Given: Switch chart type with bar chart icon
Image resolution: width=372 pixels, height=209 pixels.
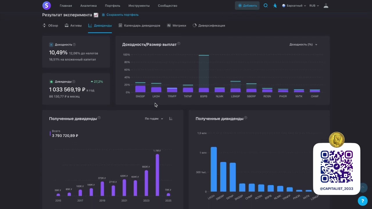Looking at the screenshot, I should (171, 118).
